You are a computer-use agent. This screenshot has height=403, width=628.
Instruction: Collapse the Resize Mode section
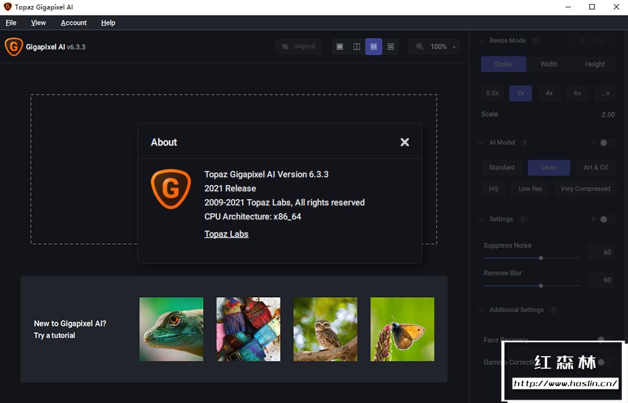481,40
